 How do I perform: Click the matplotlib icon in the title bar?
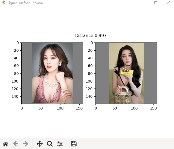[x=4, y=3]
